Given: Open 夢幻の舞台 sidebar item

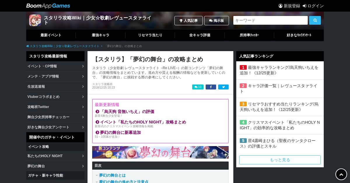Looking at the screenshot, I should point(55,166).
